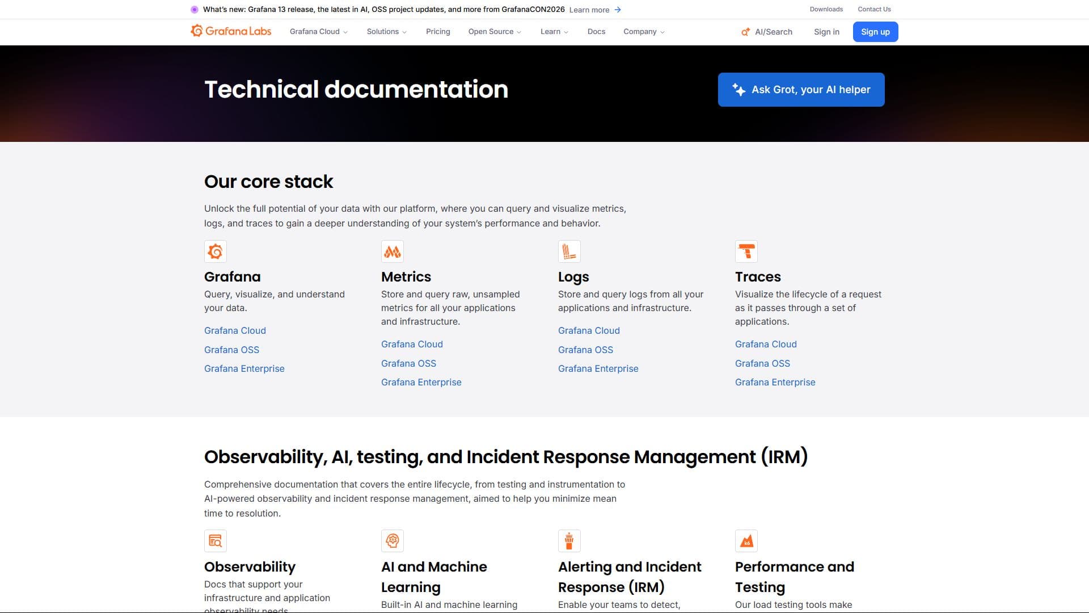Click the Traces heading
Screen dimensions: 1089x613
758,276
